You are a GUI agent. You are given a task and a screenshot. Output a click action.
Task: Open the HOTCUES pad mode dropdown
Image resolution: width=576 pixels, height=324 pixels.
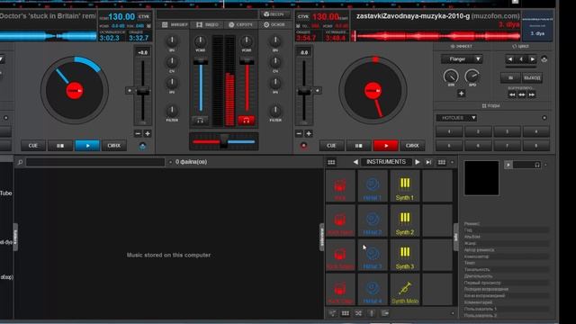(456, 118)
